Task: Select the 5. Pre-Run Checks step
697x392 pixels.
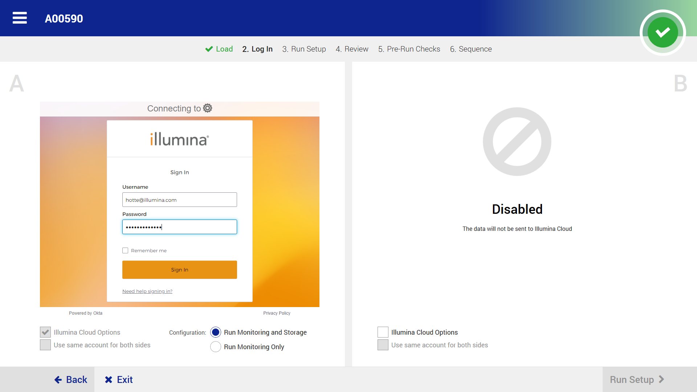Action: click(409, 49)
